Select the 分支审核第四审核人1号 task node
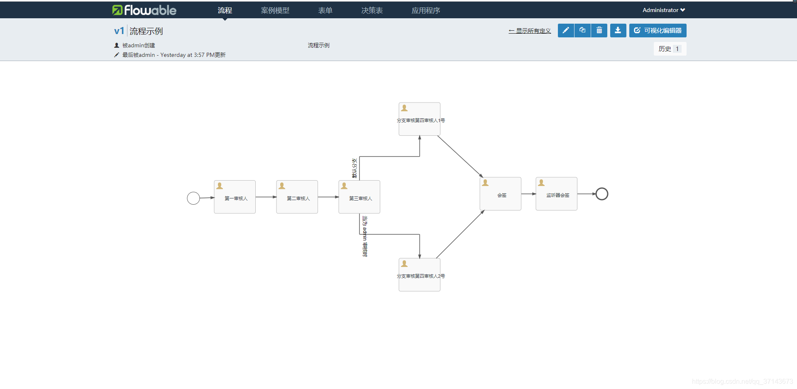 coord(420,119)
